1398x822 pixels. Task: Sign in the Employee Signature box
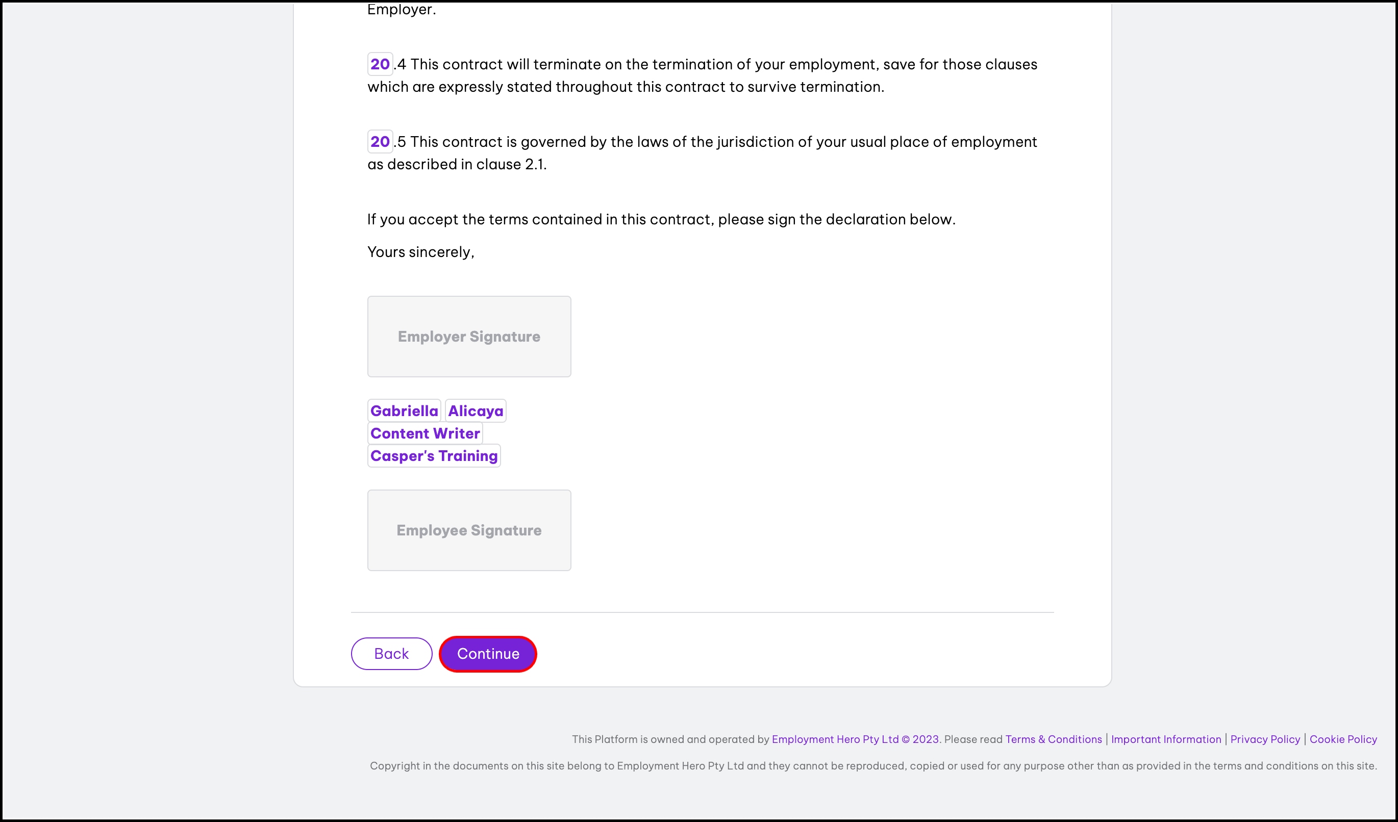(x=469, y=530)
